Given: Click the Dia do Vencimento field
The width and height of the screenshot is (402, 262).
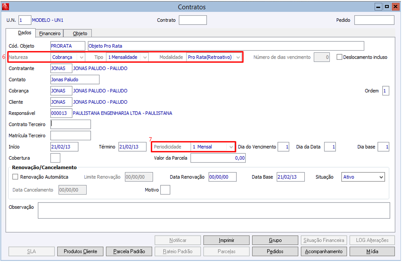Looking at the screenshot, I should pos(283,147).
